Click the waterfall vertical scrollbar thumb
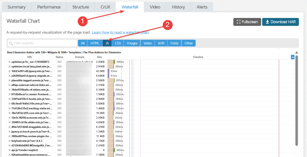 [x=297, y=99]
